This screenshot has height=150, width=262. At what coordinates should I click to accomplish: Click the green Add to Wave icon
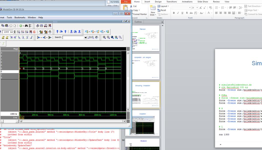point(21,26)
